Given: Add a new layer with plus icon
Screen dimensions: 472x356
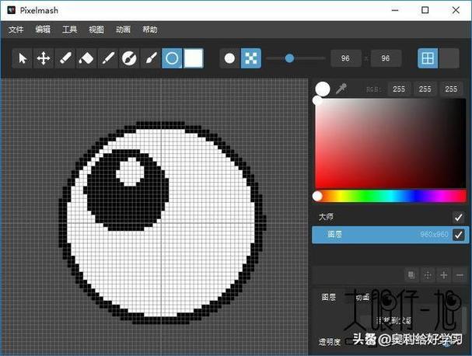Looking at the screenshot, I should click(444, 274).
